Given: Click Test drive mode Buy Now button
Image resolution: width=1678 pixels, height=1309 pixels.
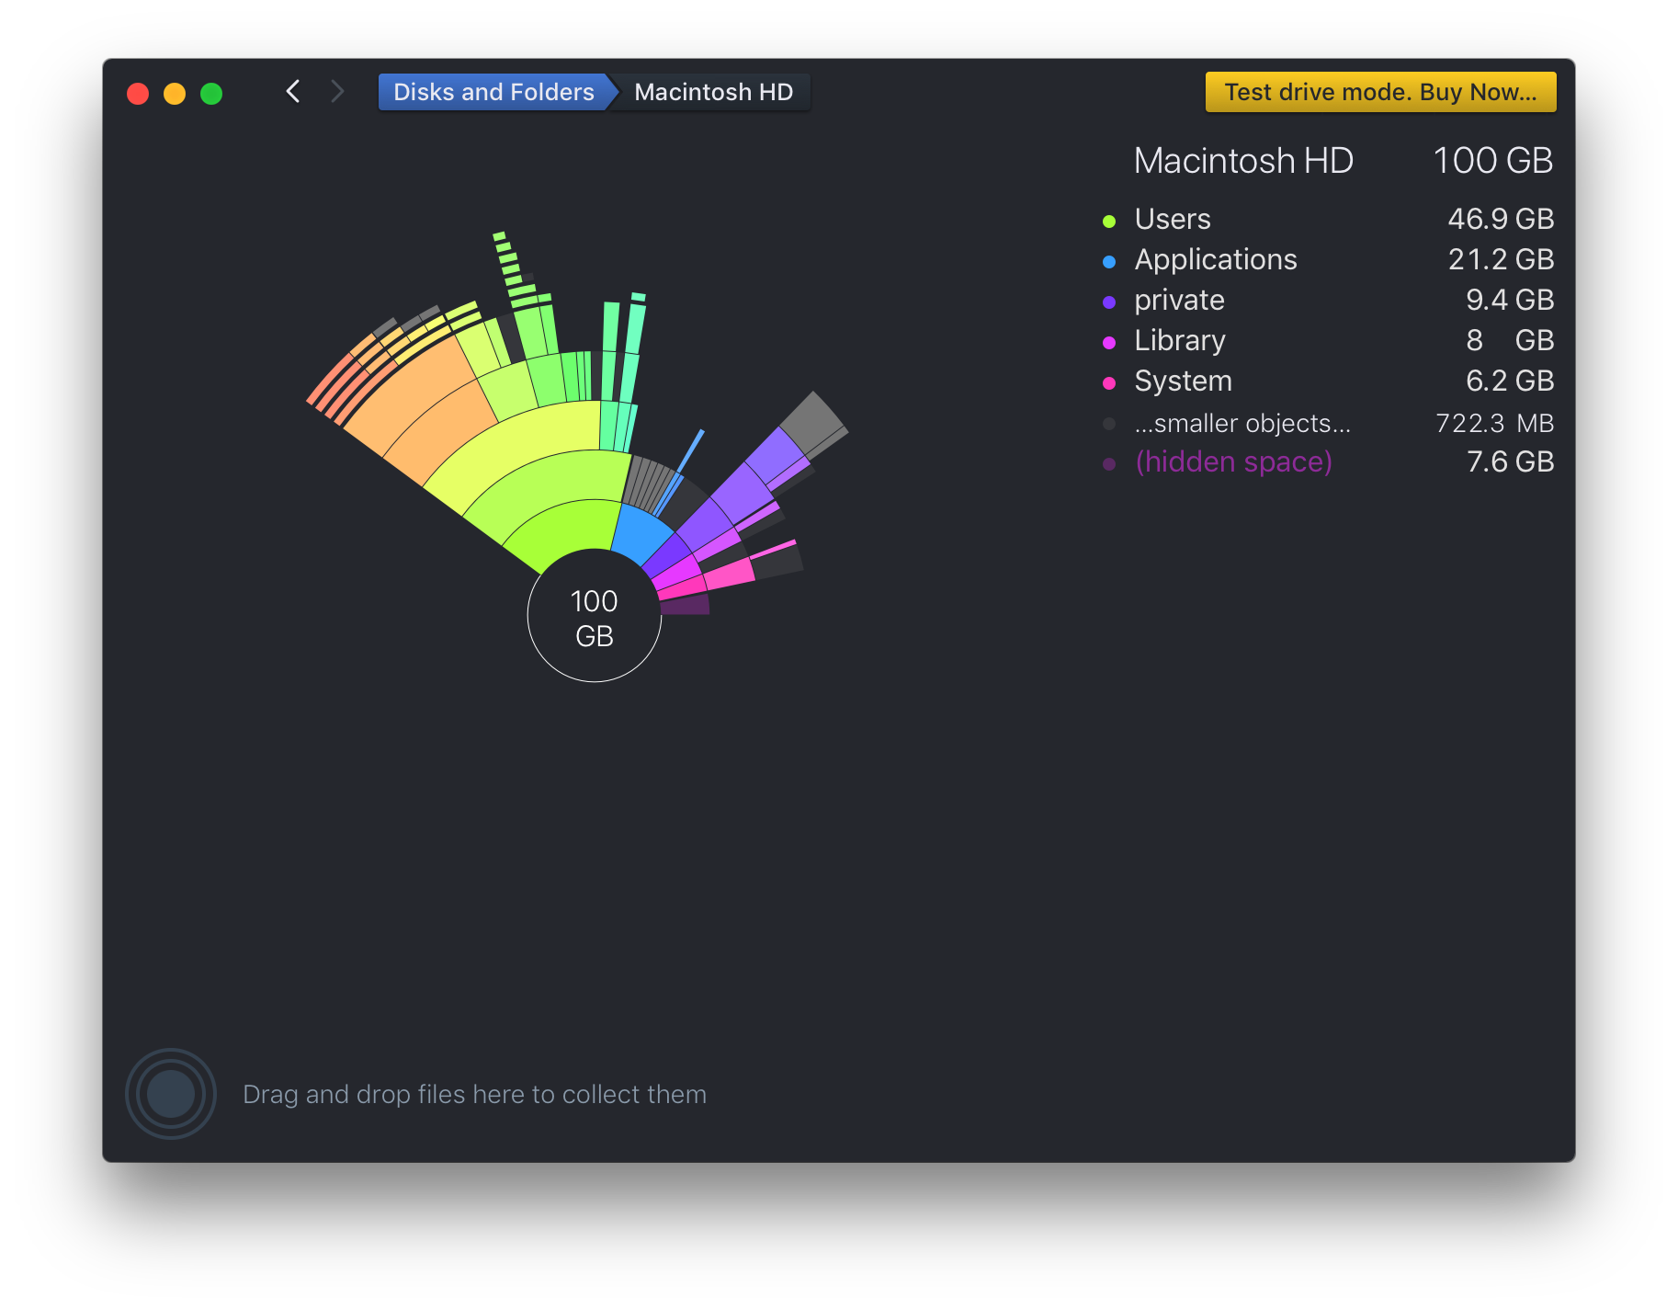Looking at the screenshot, I should point(1380,92).
